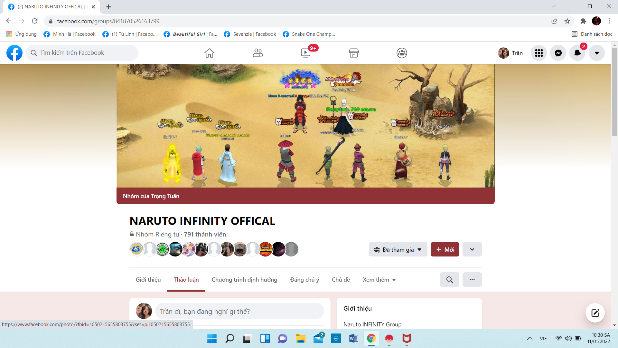Open Chrome extensions puzzle icon
The image size is (618, 348).
pyautogui.click(x=583, y=21)
